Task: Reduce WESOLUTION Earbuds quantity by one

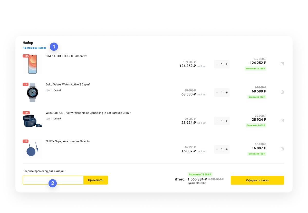Action: [217, 121]
